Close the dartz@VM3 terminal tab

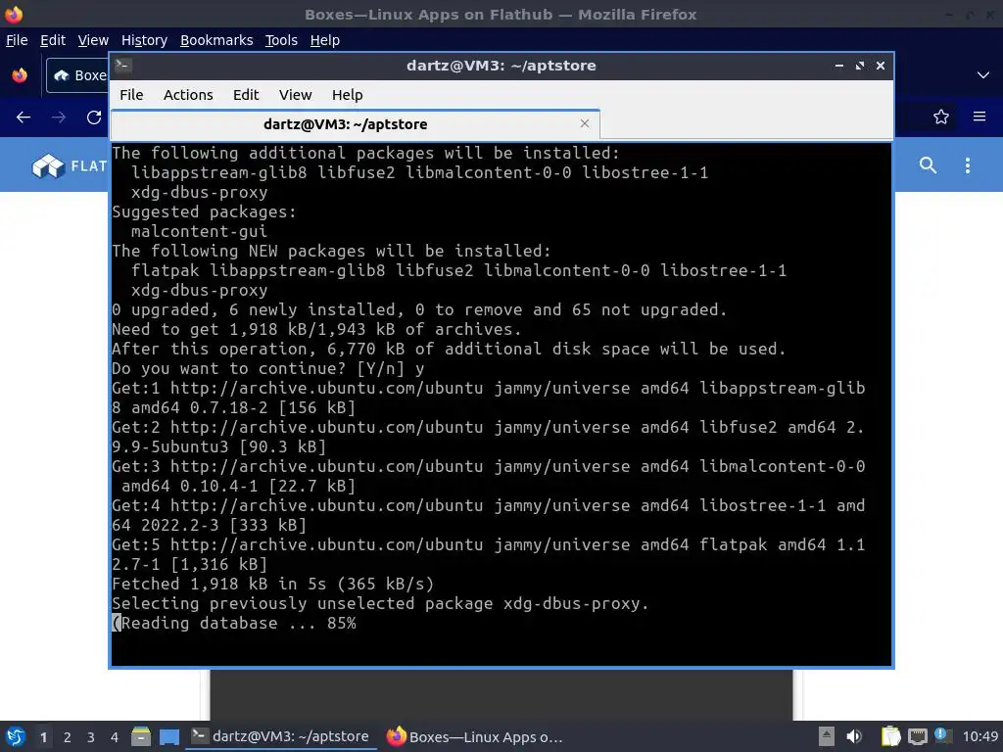(584, 123)
